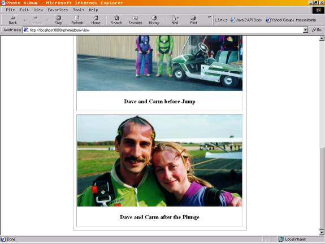Image resolution: width=325 pixels, height=244 pixels.
Task: Click the page icon in the address bar
Action: [26, 30]
